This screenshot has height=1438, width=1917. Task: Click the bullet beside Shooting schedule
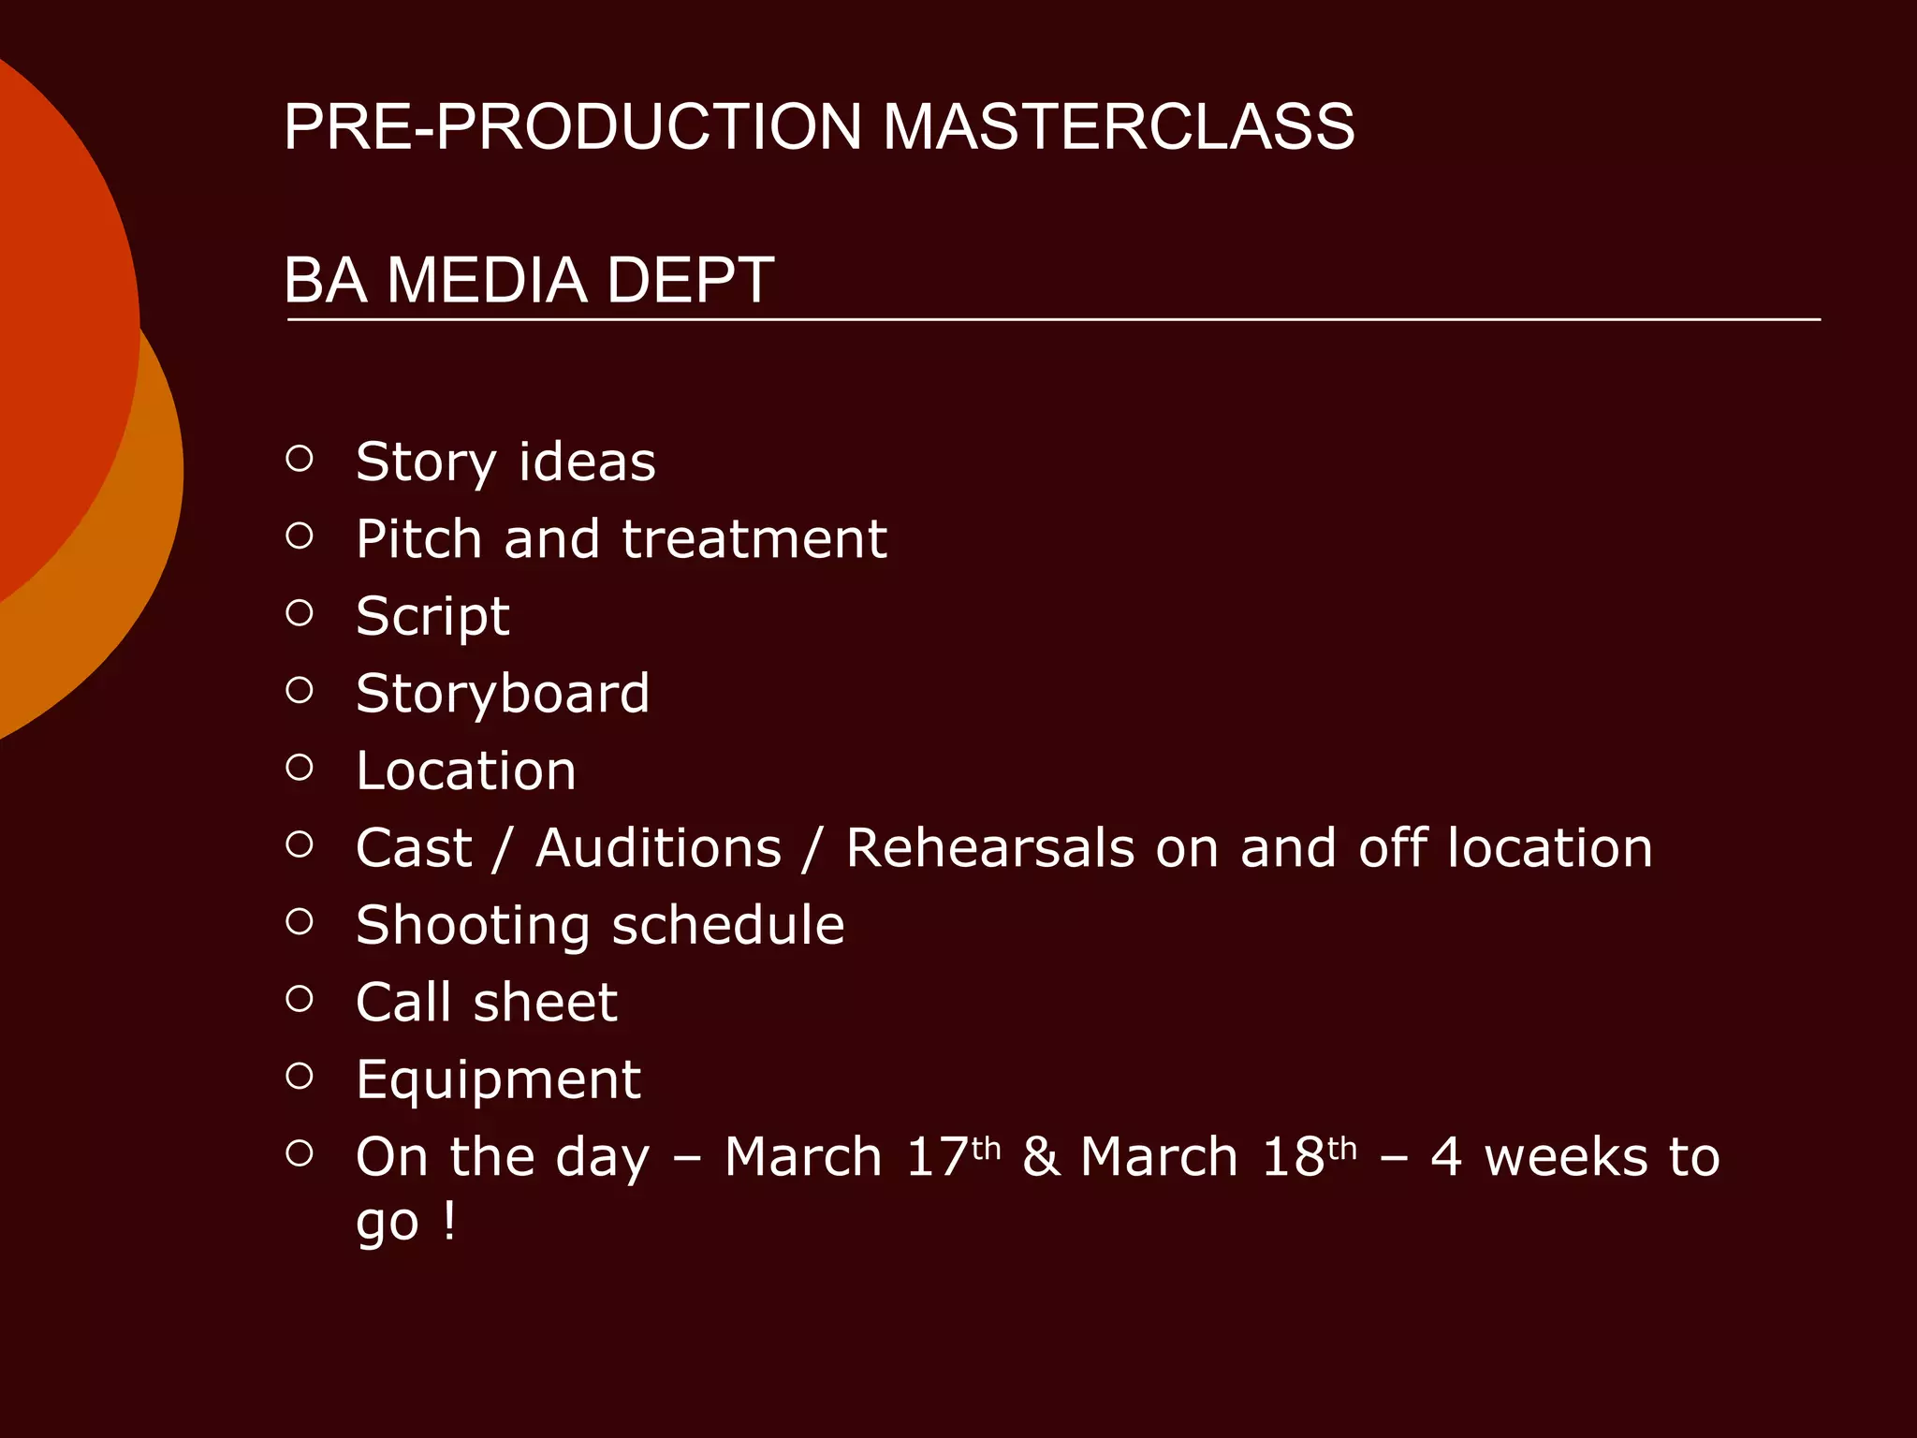(x=300, y=922)
